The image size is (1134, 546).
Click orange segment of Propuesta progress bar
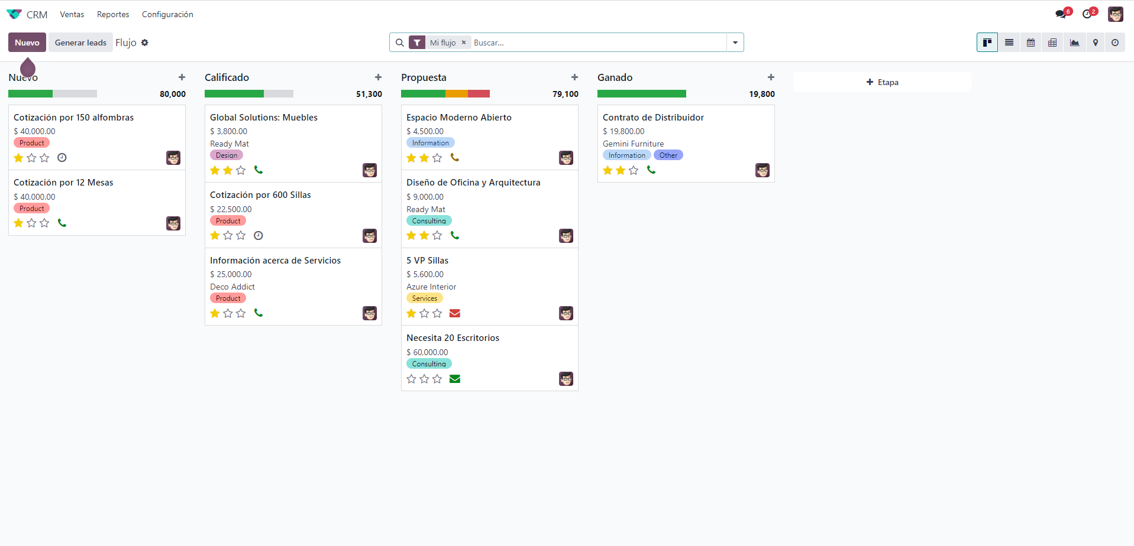[x=456, y=93]
